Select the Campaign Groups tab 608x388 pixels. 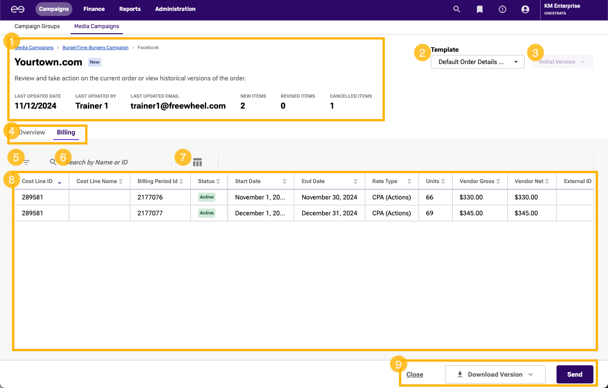pyautogui.click(x=37, y=26)
